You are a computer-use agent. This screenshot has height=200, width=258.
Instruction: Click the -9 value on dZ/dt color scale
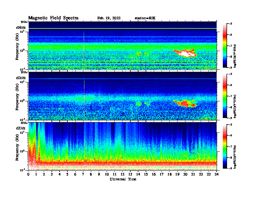pyautogui.click(x=230, y=168)
